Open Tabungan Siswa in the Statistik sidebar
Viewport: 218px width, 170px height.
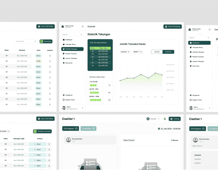point(72,44)
